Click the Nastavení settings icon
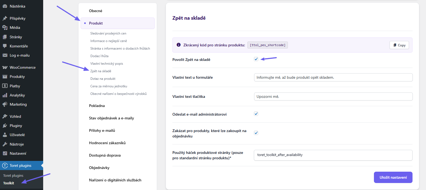 click(5, 153)
